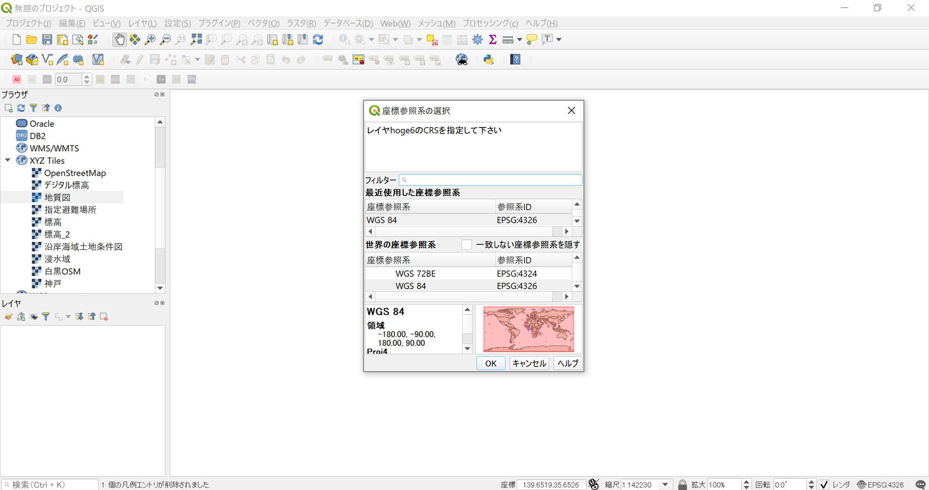Viewport: 929px width, 490px height.
Task: Click the browser panel filter icon
Action: coord(33,108)
